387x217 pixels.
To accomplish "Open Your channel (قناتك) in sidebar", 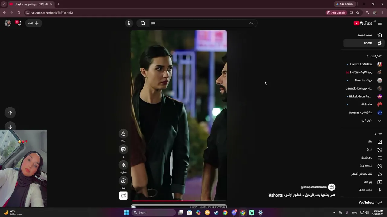I will [x=364, y=142].
